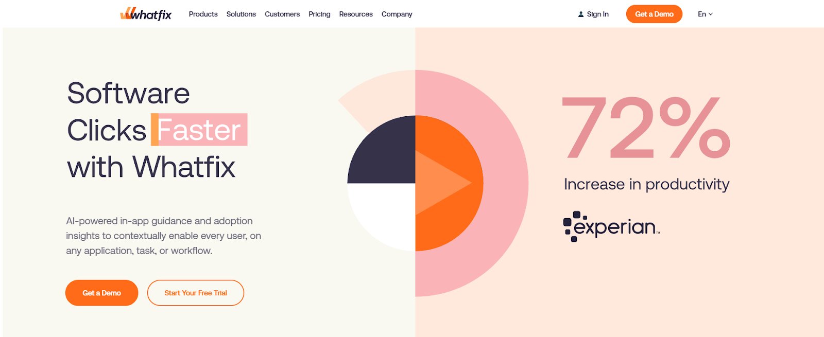The image size is (824, 337).
Task: Click the user icon beside Sign In
Action: (581, 14)
